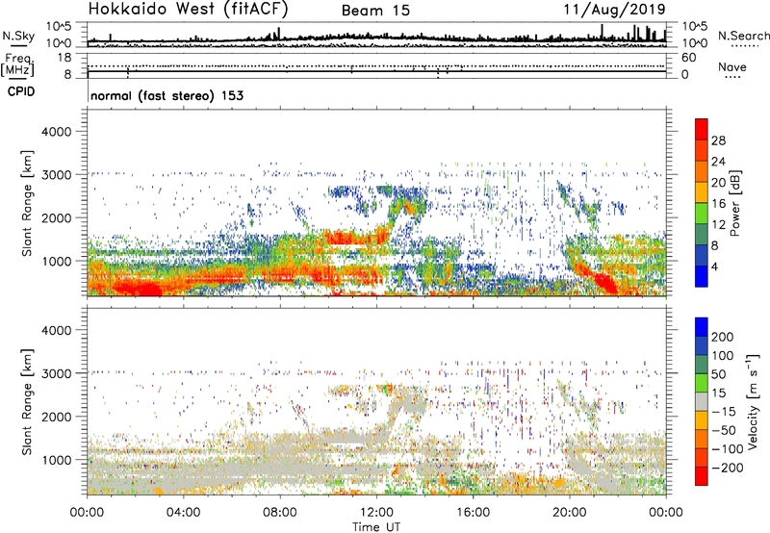Click 'Slant Range [km]' label of velocity panel
This screenshot has height=533, width=770.
tap(27, 401)
